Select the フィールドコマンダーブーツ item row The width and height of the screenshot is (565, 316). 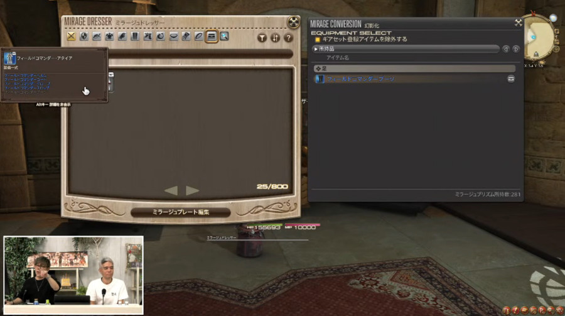pyautogui.click(x=408, y=79)
